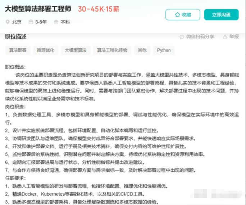246x205 pixels.
Task: Start chat with 立即沟通 button
Action: pos(221,15)
